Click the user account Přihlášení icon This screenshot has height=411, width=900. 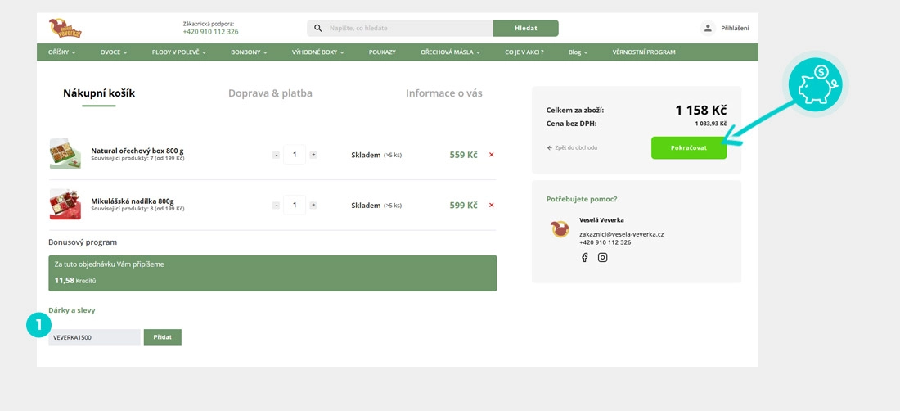point(708,28)
